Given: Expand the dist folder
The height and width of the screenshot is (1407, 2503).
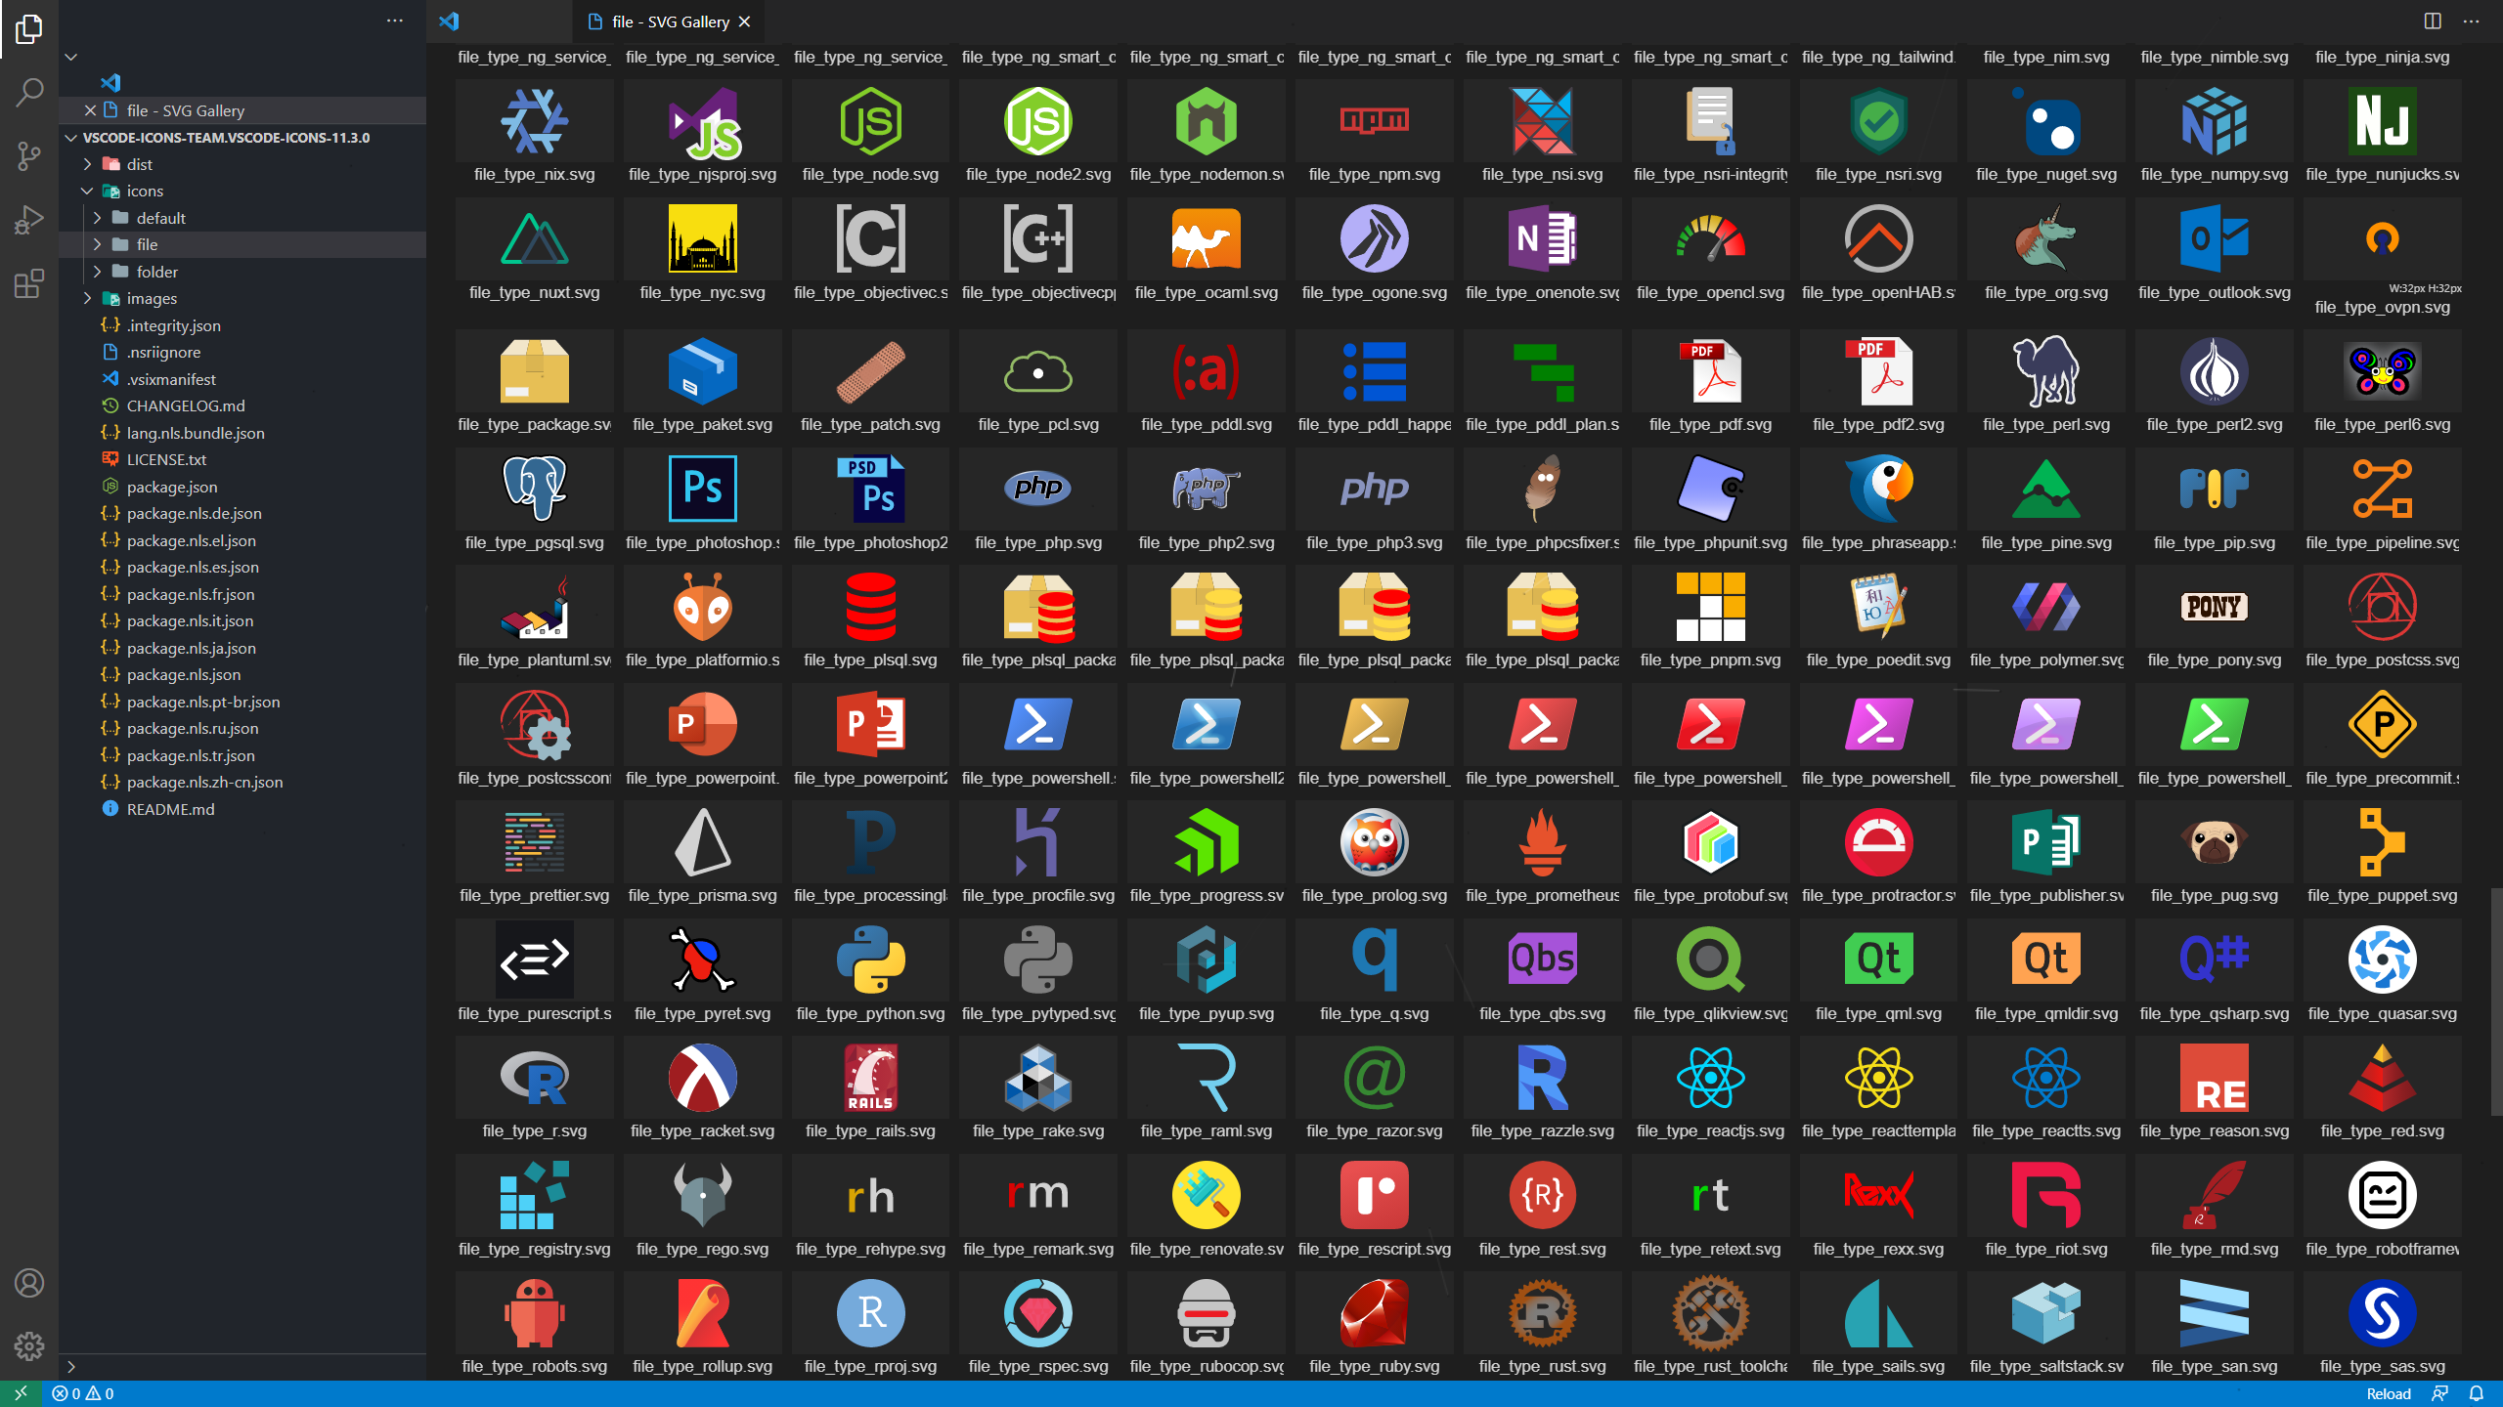Looking at the screenshot, I should [x=87, y=164].
